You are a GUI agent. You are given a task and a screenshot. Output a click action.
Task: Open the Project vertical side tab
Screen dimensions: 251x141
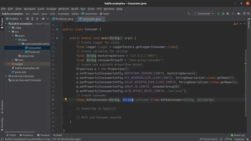[2, 23]
